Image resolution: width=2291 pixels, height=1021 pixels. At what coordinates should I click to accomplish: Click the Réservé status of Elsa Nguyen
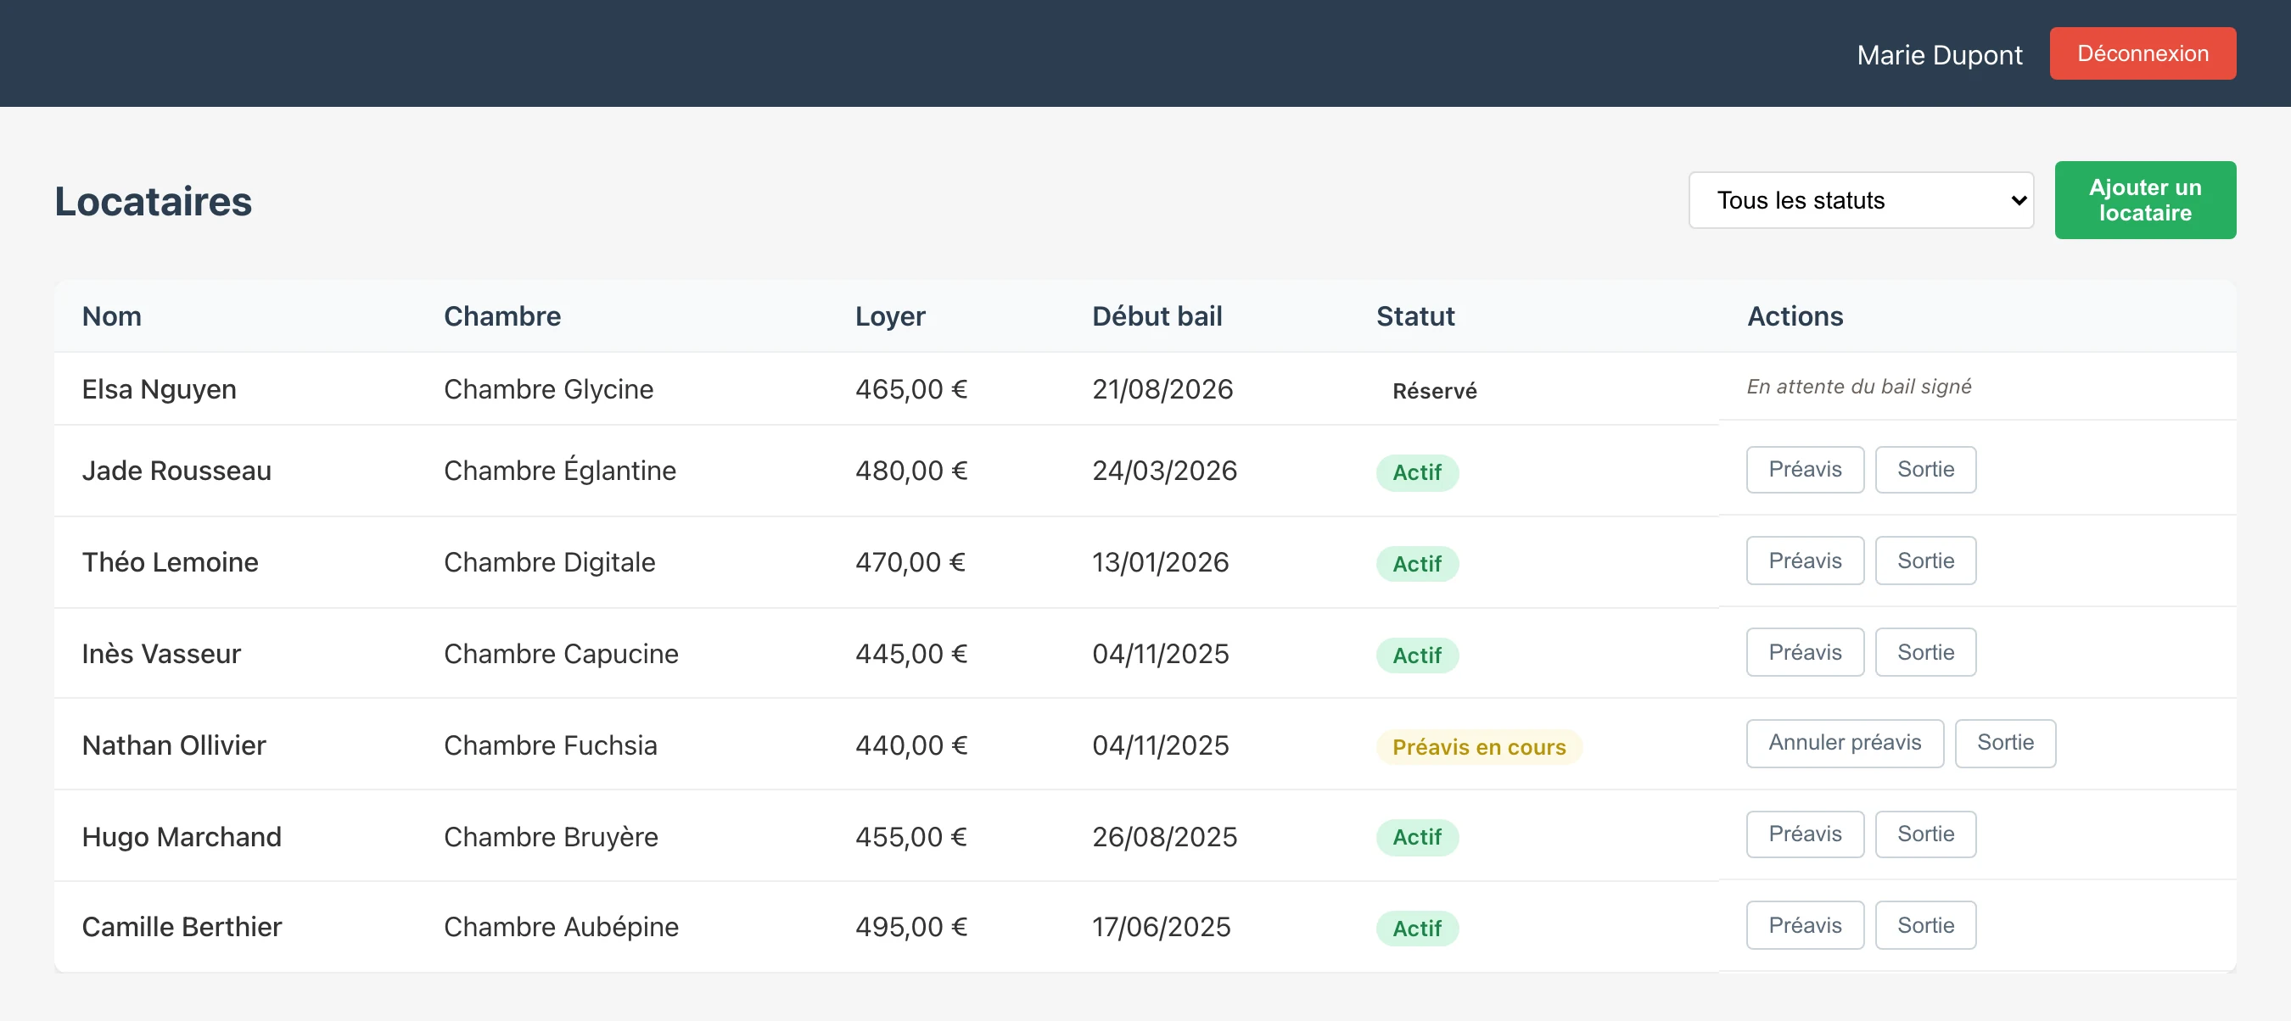(1434, 391)
